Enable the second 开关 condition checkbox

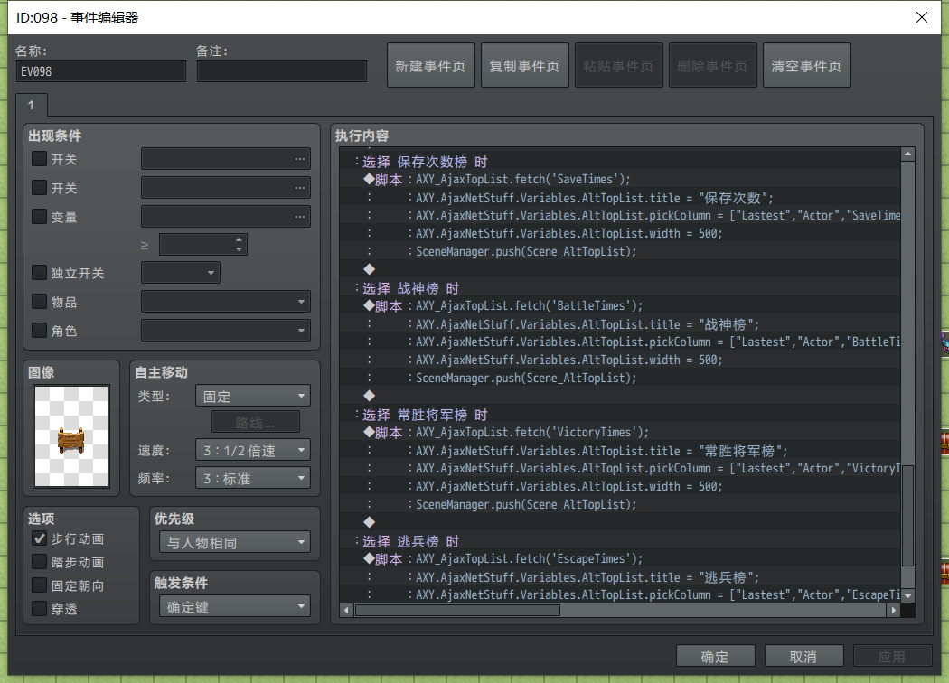click(40, 188)
